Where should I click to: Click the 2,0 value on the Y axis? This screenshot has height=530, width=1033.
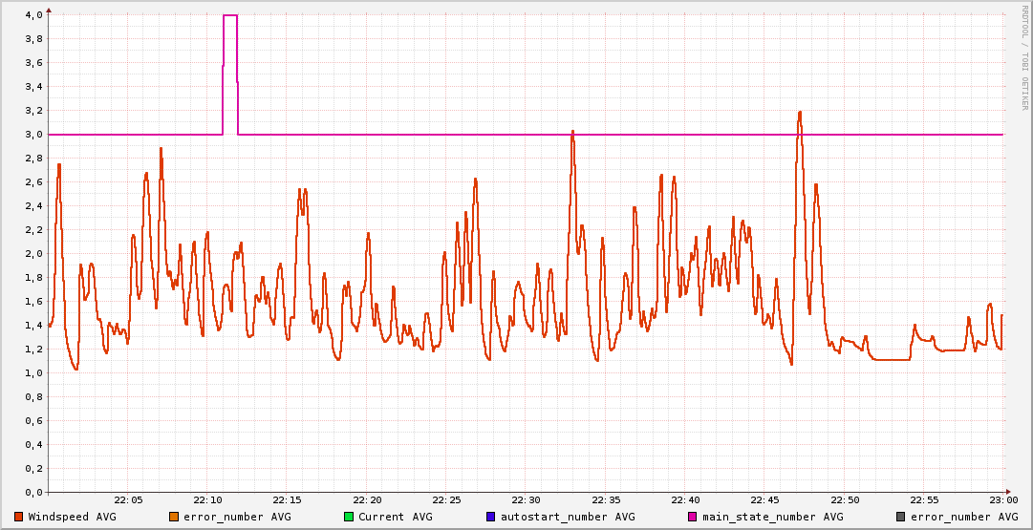pyautogui.click(x=33, y=254)
